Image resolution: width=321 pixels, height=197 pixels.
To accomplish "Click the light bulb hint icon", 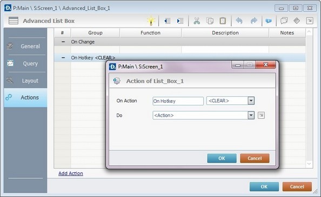I will pyautogui.click(x=151, y=20).
